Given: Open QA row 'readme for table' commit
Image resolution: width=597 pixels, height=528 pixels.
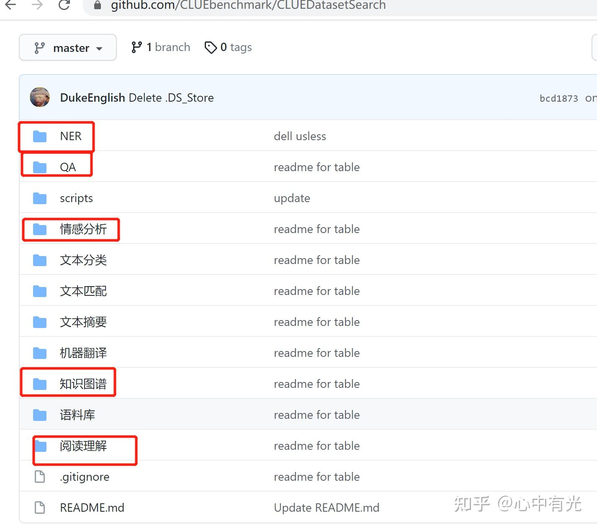Looking at the screenshot, I should click(317, 167).
